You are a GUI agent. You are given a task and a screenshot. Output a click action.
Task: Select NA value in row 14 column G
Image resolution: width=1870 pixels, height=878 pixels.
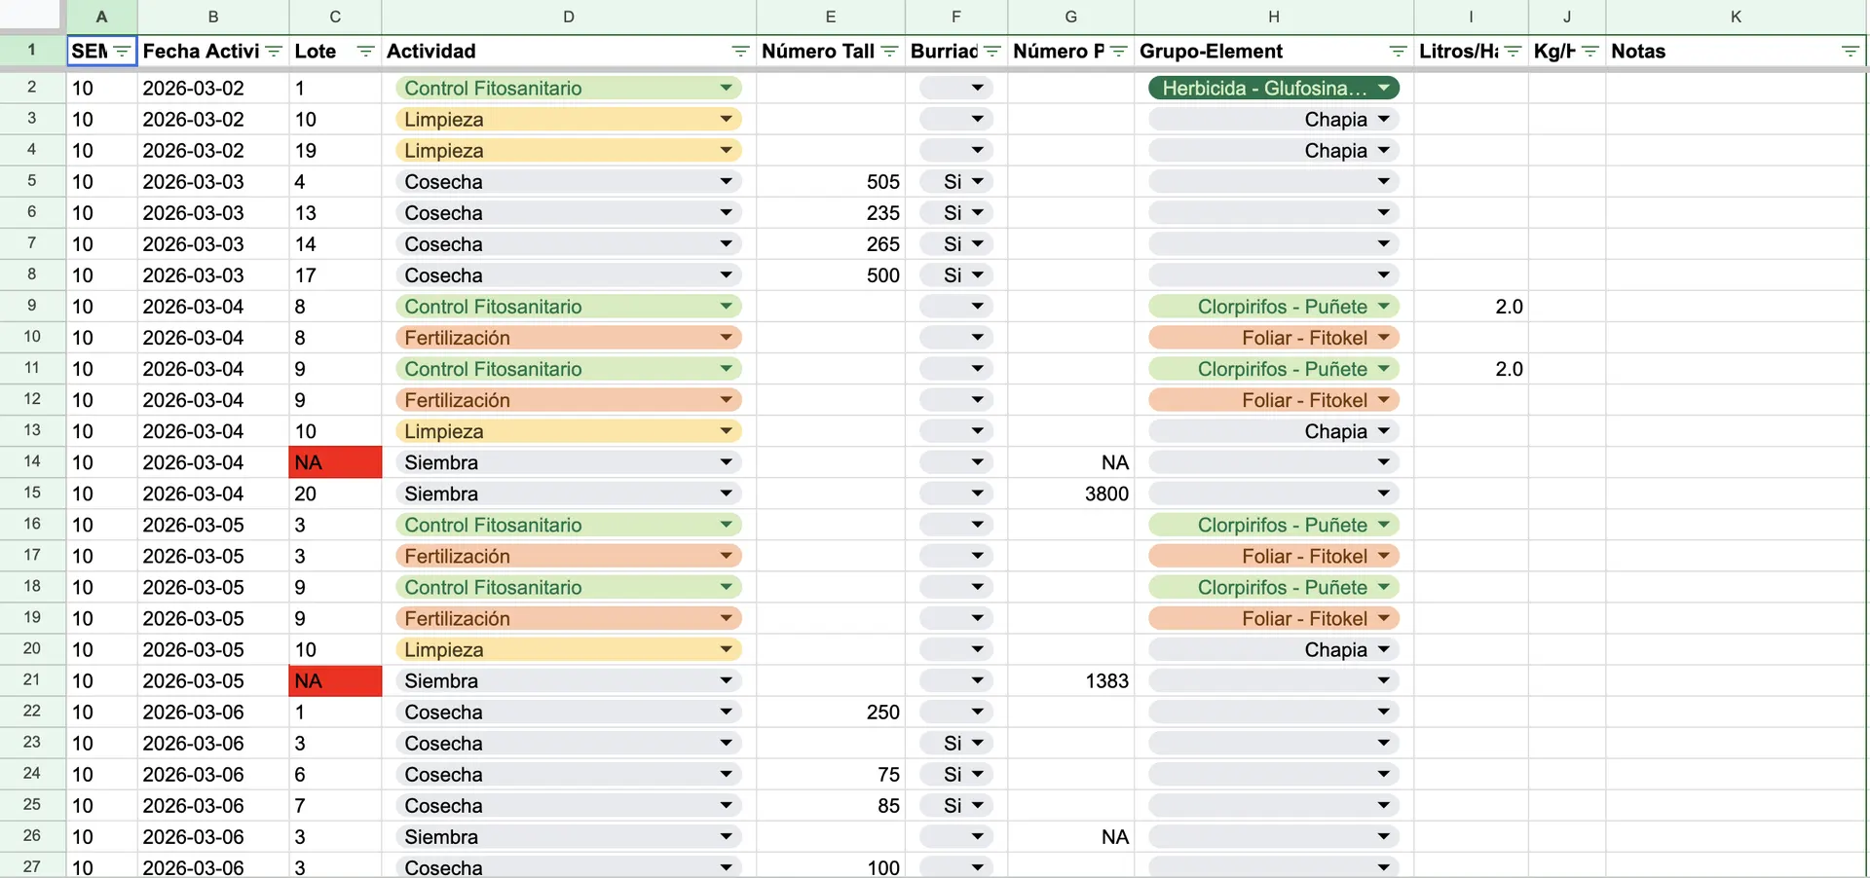(1071, 462)
